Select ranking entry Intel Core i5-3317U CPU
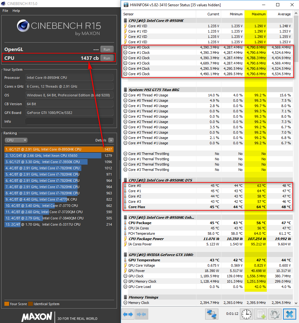 [x=59, y=224]
